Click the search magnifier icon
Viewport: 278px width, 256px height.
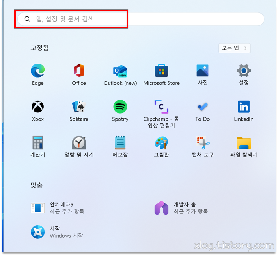tap(27, 19)
